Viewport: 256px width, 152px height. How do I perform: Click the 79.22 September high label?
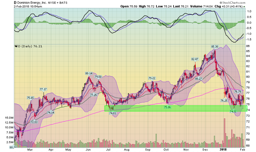tap(152, 78)
